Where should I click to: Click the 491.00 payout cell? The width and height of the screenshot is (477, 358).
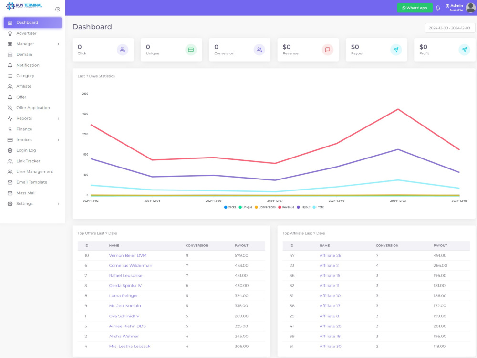point(440,256)
